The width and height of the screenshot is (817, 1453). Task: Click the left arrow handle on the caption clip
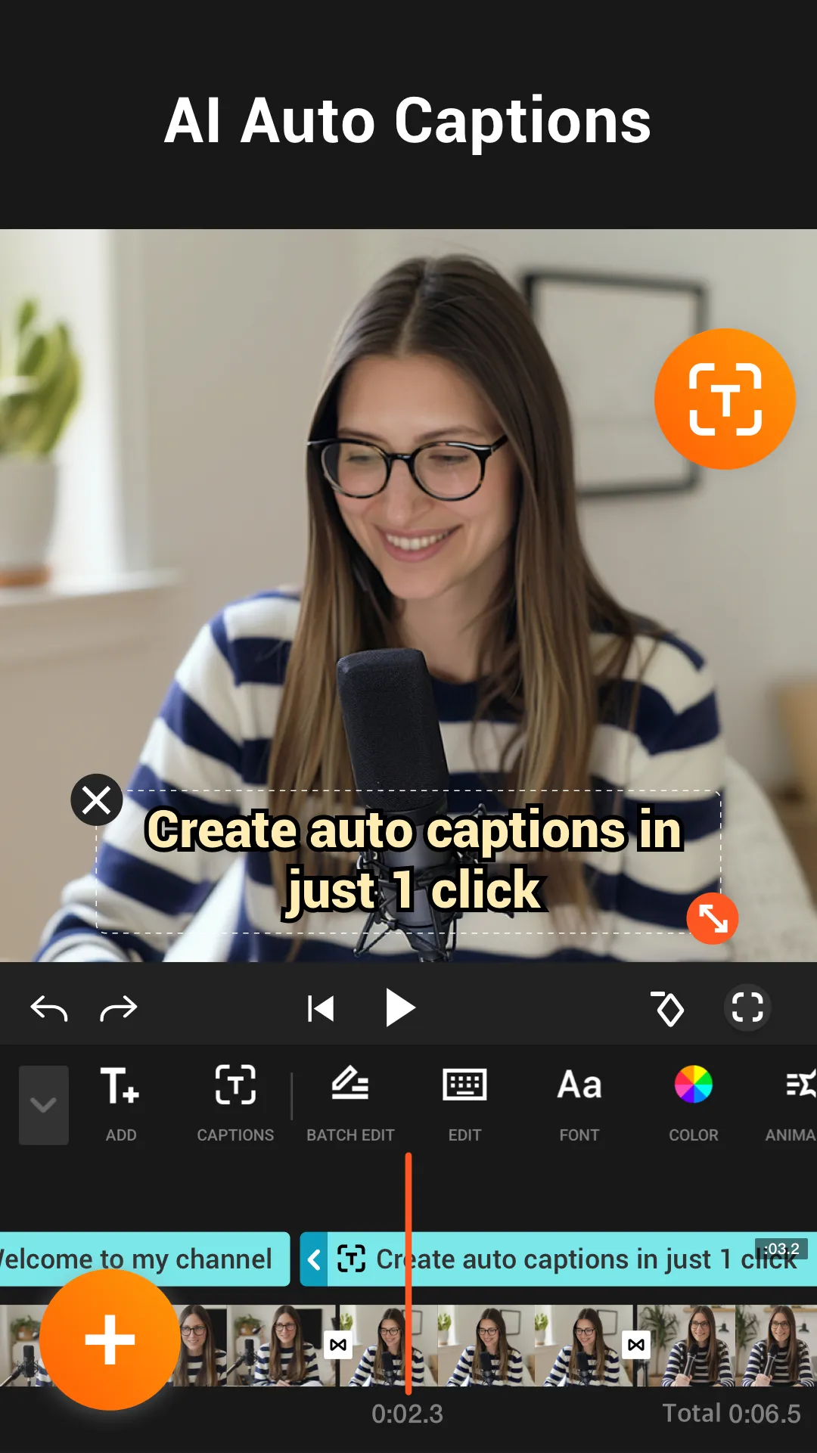[x=314, y=1259]
